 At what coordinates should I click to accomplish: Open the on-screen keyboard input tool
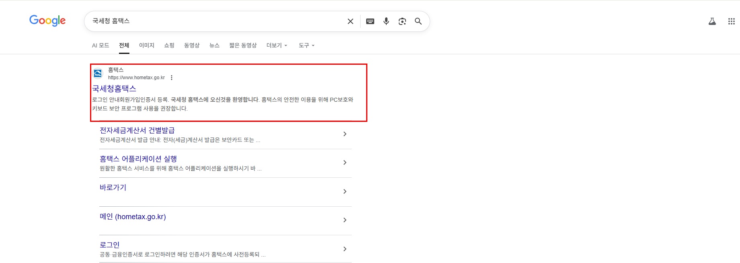[x=370, y=21]
